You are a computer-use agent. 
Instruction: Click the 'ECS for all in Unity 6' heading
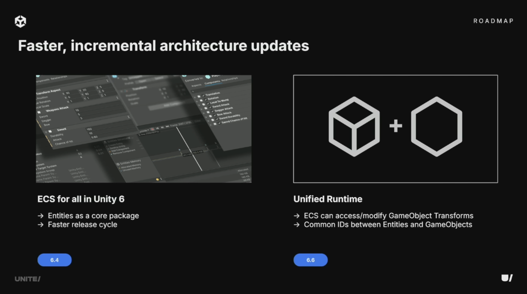pos(81,199)
